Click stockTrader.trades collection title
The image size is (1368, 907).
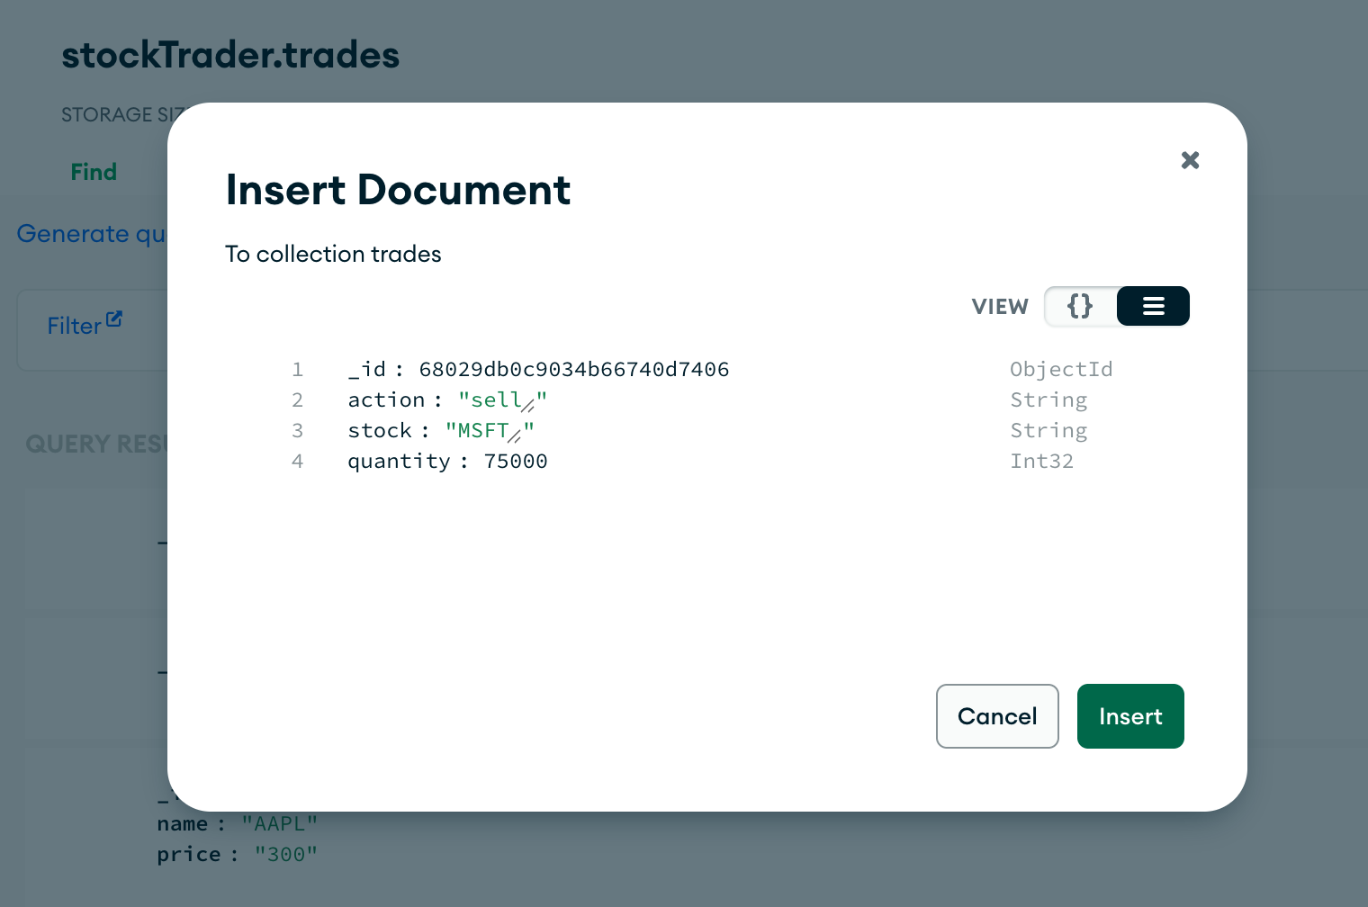pyautogui.click(x=230, y=55)
